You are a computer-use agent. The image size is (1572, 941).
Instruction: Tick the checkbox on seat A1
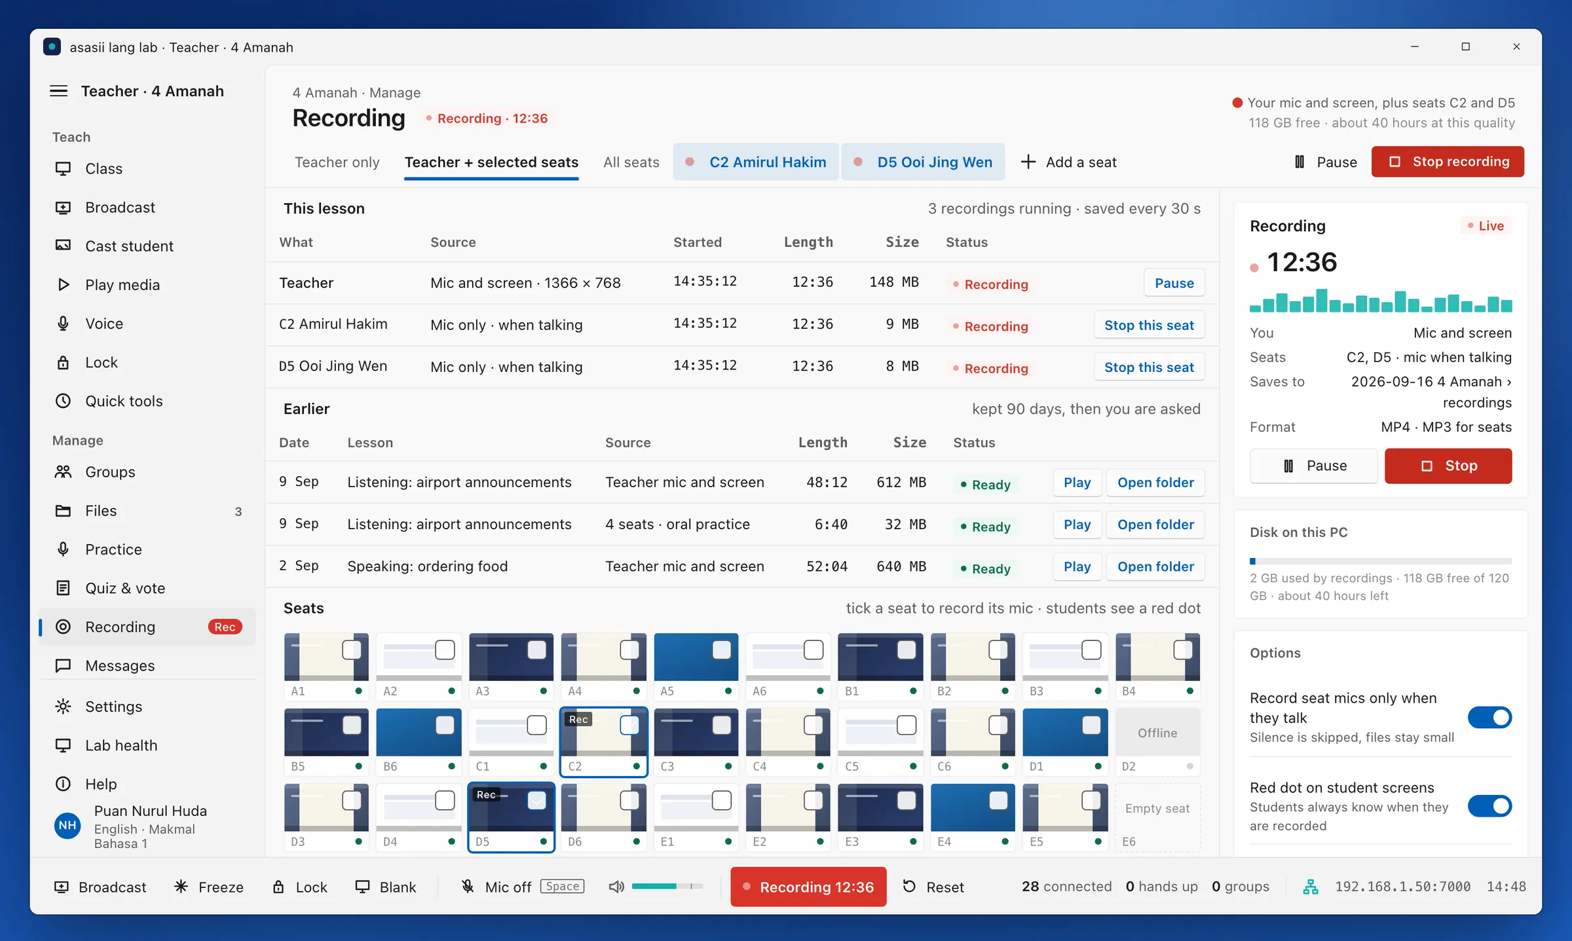pyautogui.click(x=352, y=650)
